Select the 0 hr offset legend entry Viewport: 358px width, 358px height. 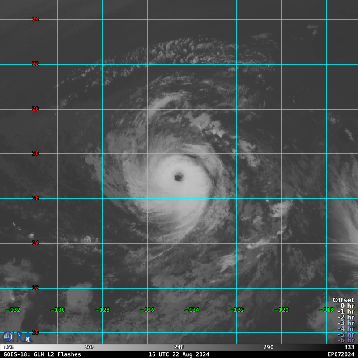346,306
